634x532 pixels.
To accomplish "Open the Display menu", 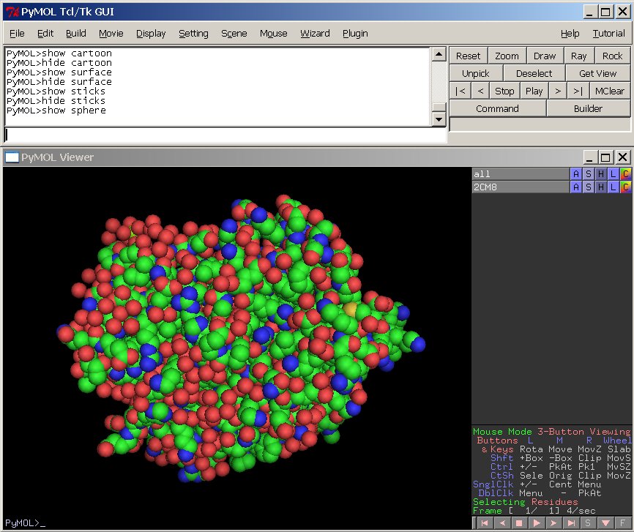I will tap(151, 33).
